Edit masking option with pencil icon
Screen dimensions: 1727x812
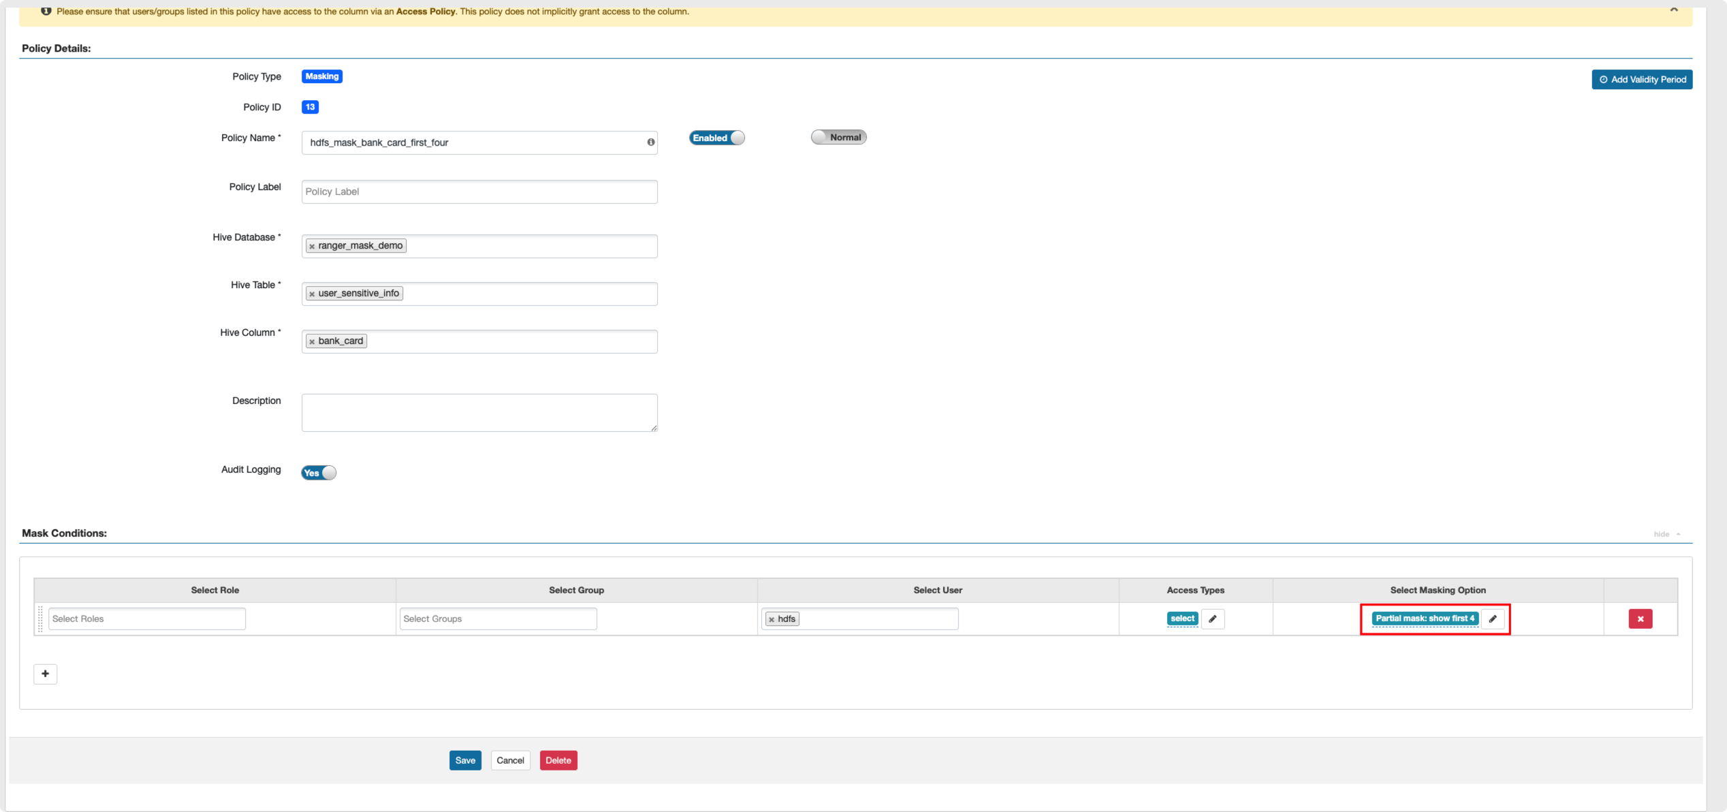(x=1492, y=619)
